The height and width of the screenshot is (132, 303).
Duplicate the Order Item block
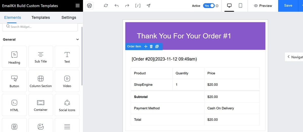pos(157,47)
